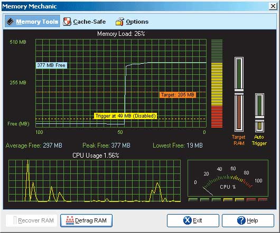280x233 pixels.
Task: Click the vertical memory load bar meter
Action: [x=217, y=83]
